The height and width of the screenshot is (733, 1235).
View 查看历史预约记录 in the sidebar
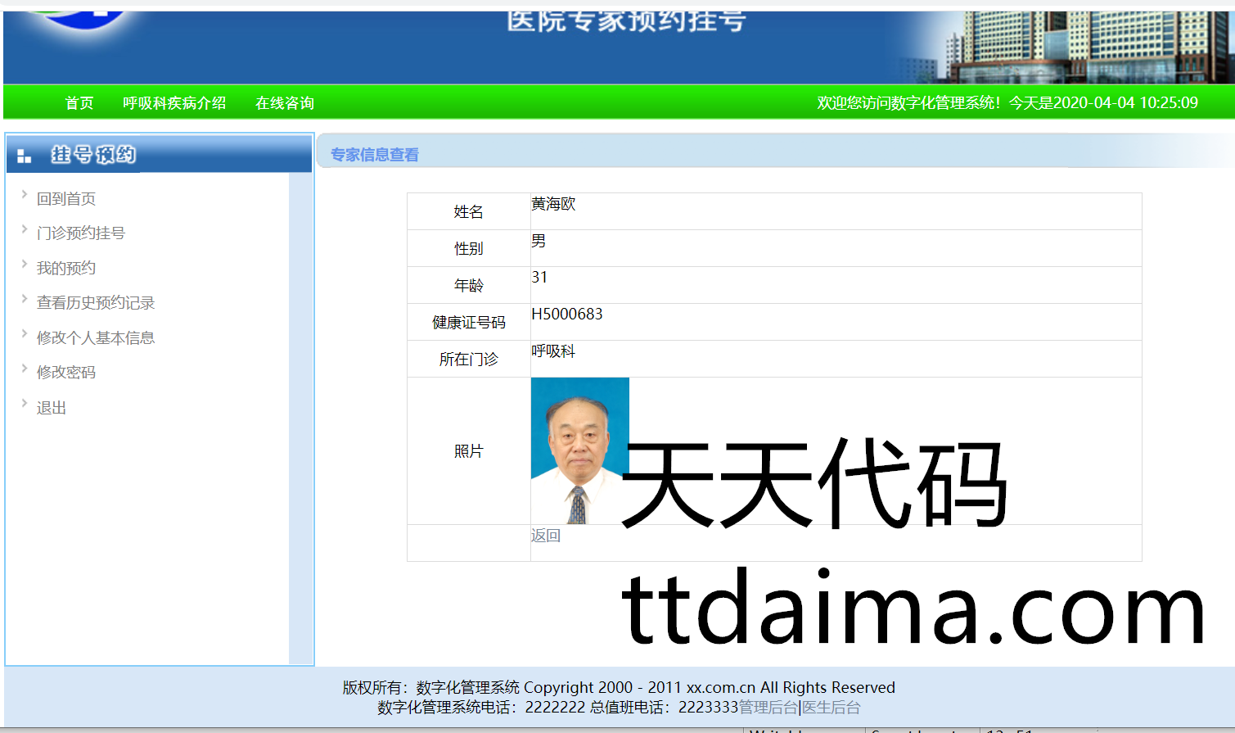[x=96, y=303]
